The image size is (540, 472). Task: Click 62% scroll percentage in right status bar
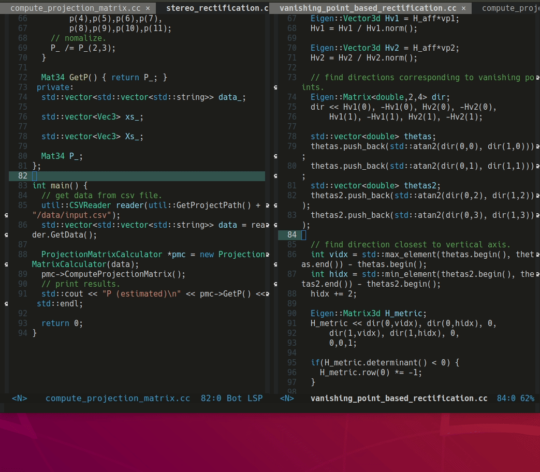click(x=527, y=399)
